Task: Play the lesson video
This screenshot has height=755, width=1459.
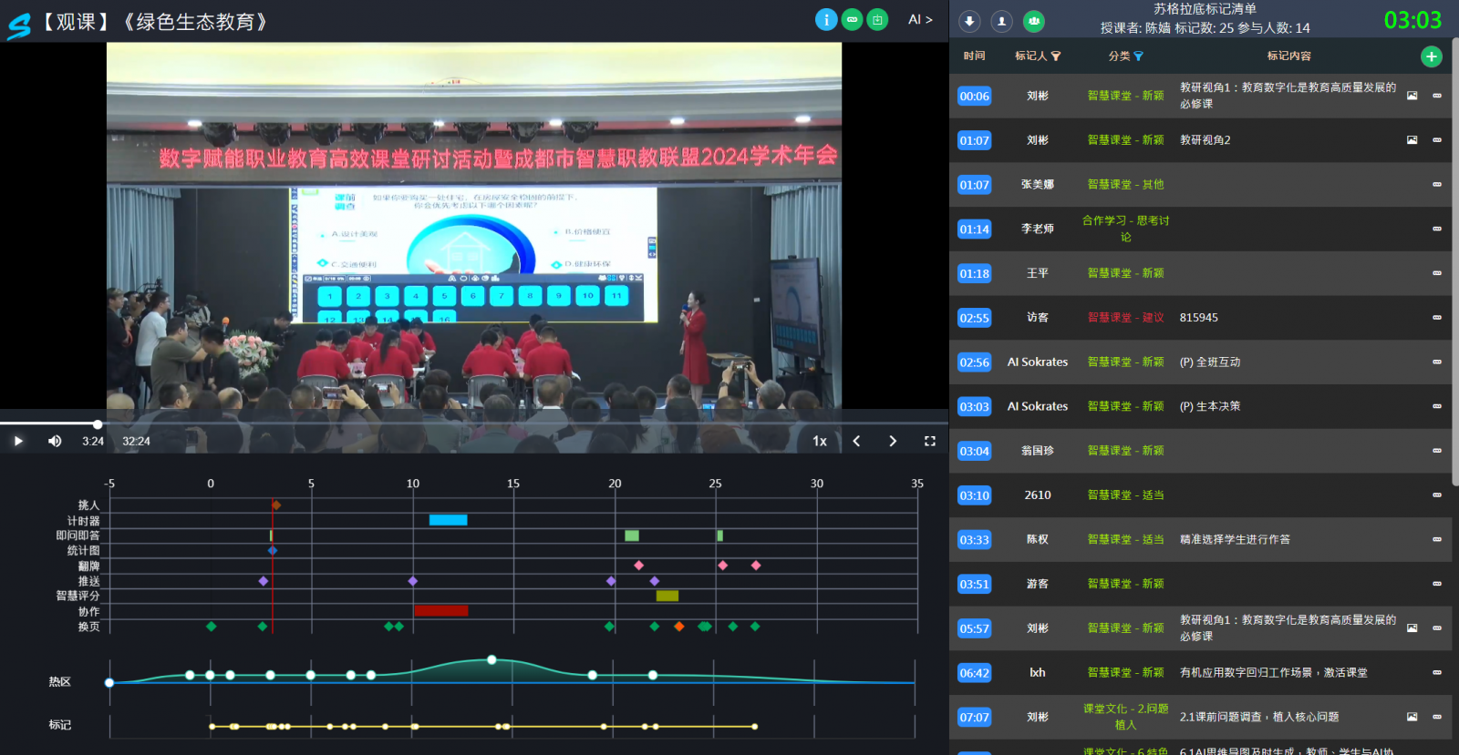Action: click(x=18, y=441)
